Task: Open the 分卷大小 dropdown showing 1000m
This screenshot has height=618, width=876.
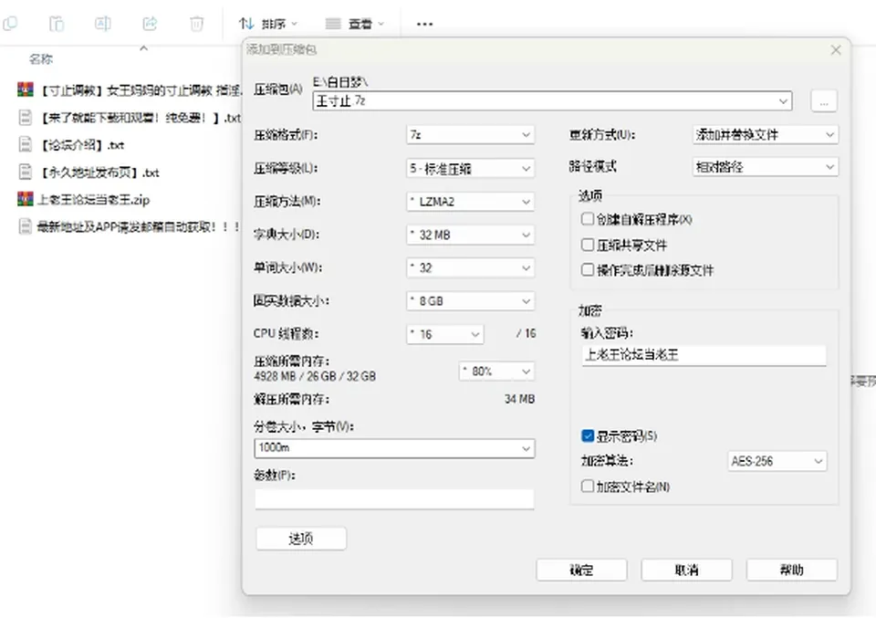Action: tap(394, 448)
